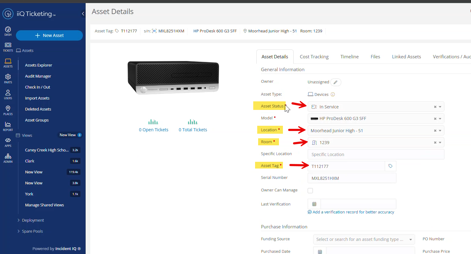Open the Places pin icon
The image size is (471, 254).
8,110
